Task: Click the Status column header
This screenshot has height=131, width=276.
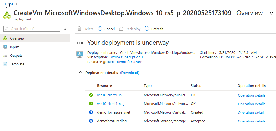Action: pyautogui.click(x=196, y=86)
